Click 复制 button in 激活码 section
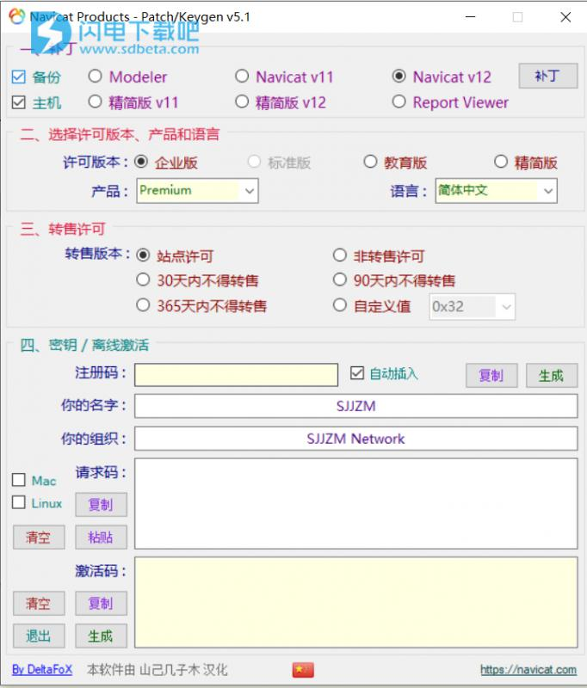The image size is (587, 688). [101, 604]
